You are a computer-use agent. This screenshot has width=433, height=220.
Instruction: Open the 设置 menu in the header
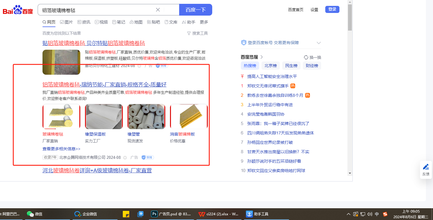(x=314, y=10)
